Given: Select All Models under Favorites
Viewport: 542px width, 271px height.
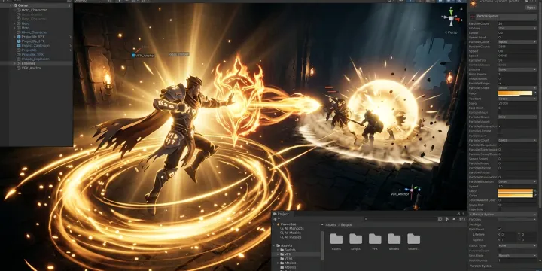Looking at the screenshot, I should click(x=293, y=233).
